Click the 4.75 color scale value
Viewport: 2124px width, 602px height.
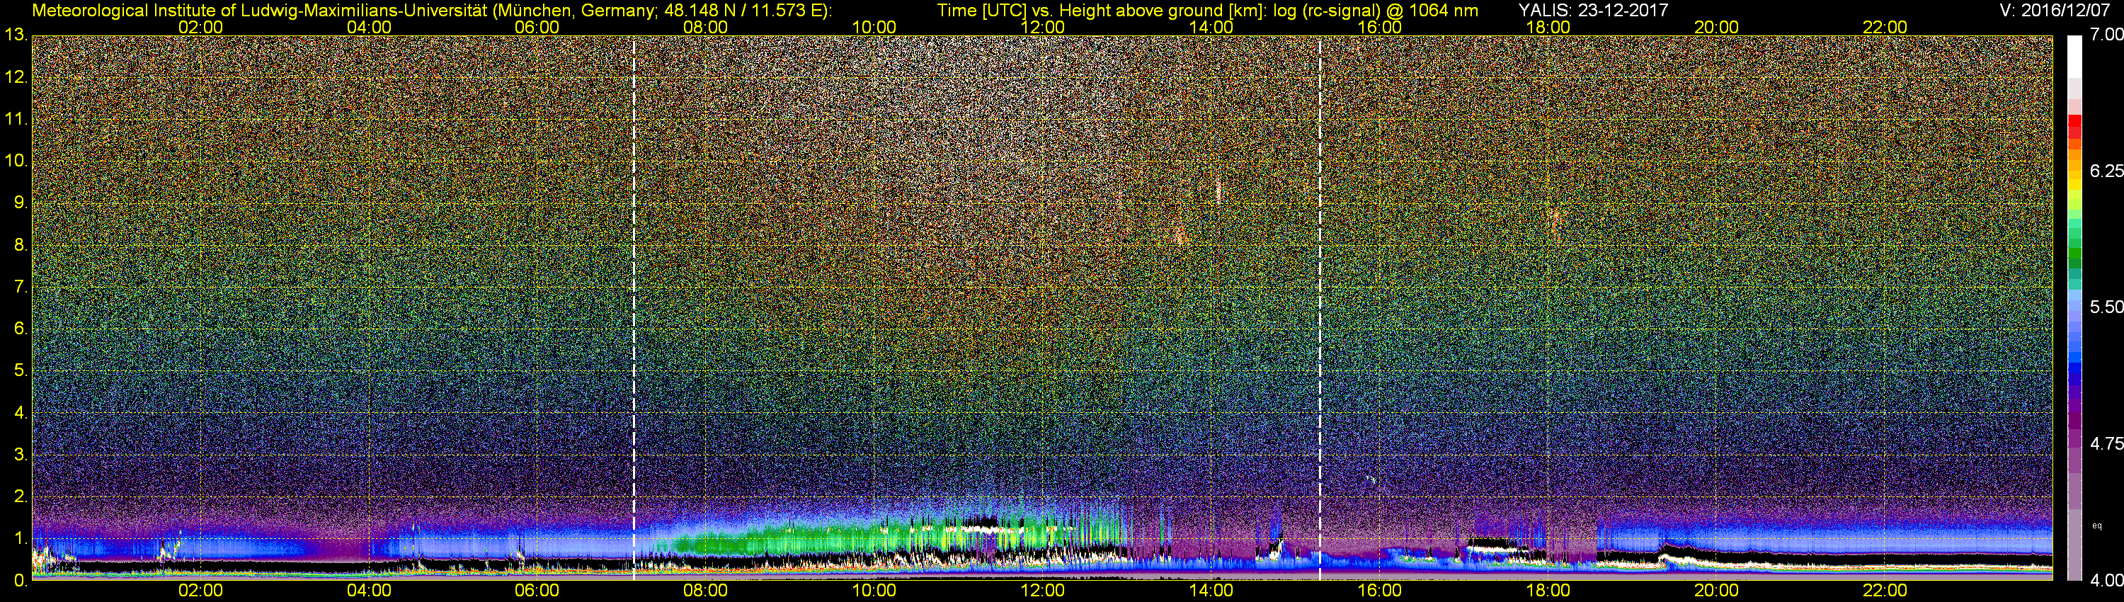click(x=2106, y=443)
